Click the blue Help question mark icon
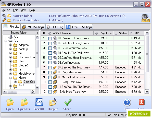The width and height of the screenshot is (152, 118). pyautogui.click(x=127, y=102)
